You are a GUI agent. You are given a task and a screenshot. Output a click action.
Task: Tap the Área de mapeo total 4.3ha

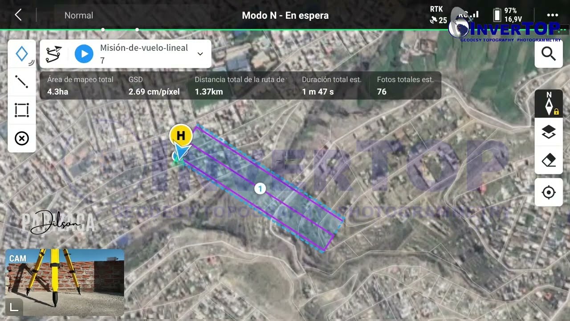point(80,86)
